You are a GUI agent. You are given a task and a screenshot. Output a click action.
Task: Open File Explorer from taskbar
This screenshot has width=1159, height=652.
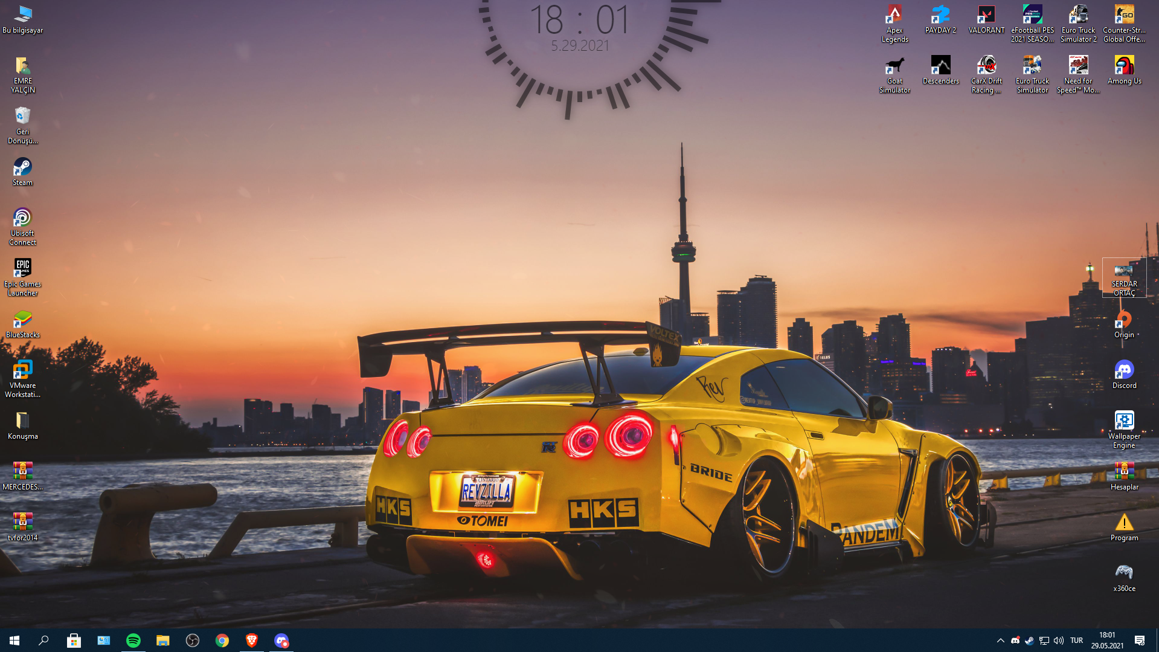[x=162, y=640]
